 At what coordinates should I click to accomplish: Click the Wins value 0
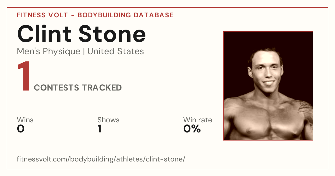(21, 129)
